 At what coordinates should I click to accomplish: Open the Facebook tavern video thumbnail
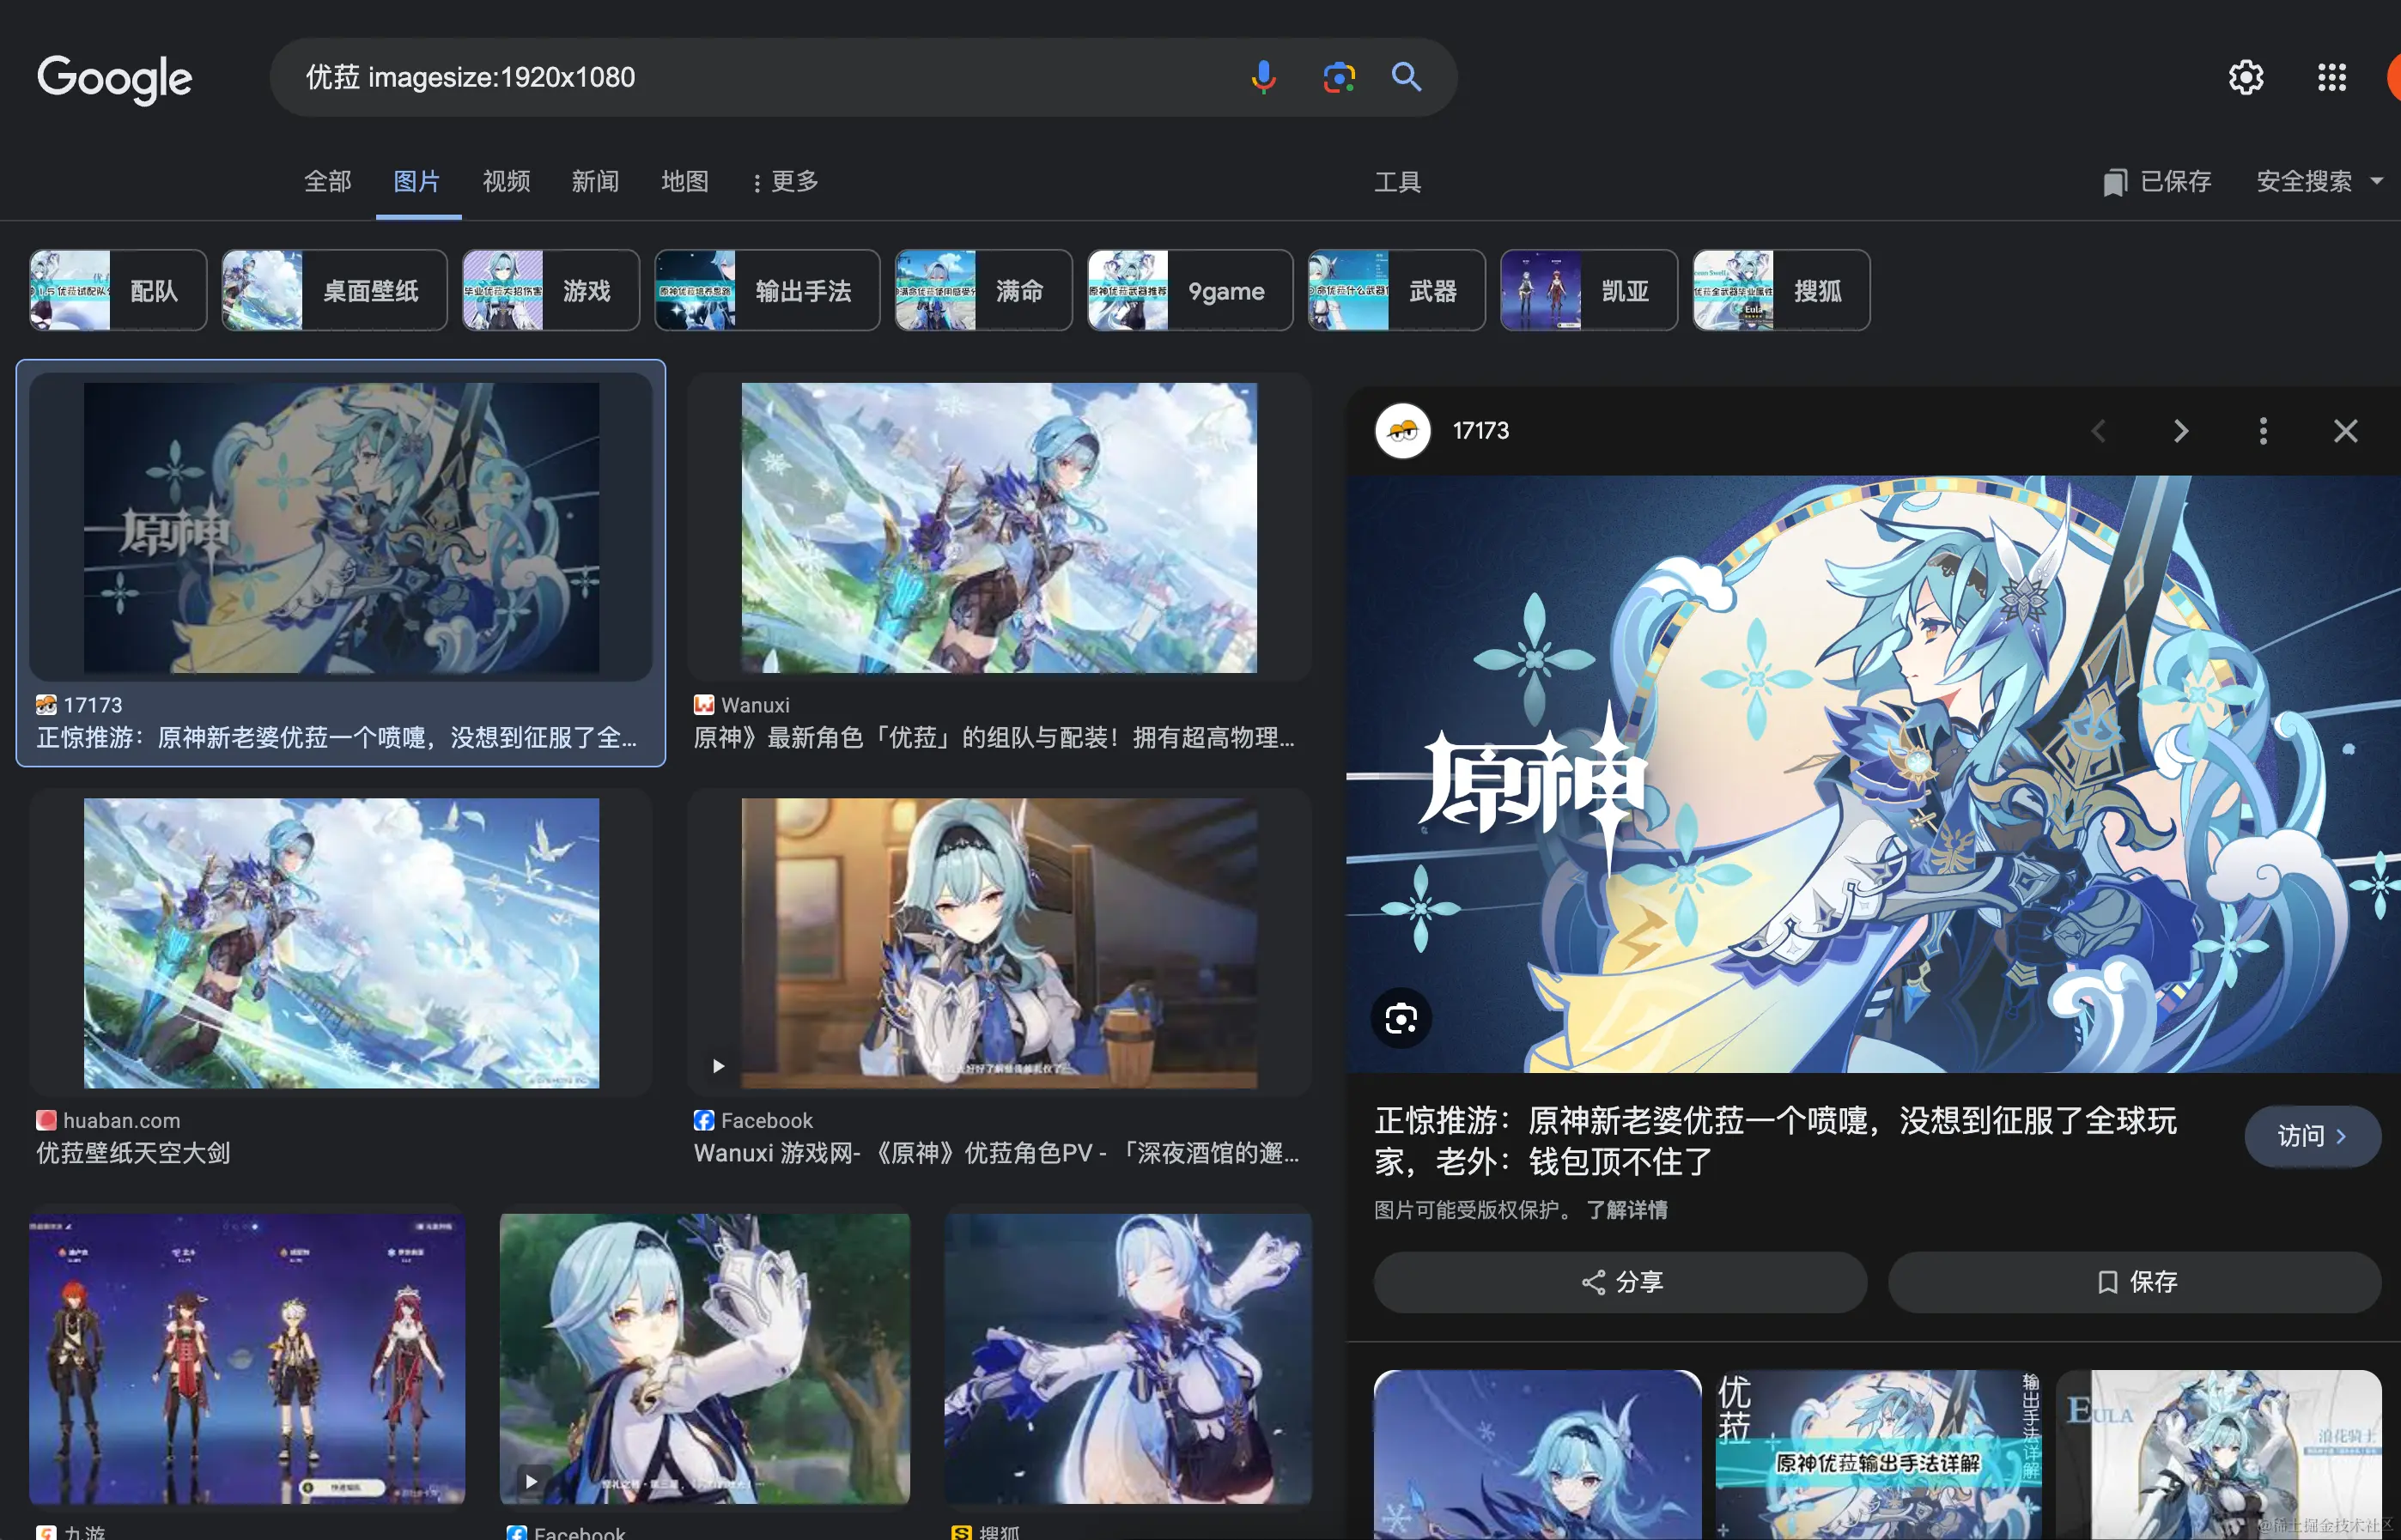999,942
